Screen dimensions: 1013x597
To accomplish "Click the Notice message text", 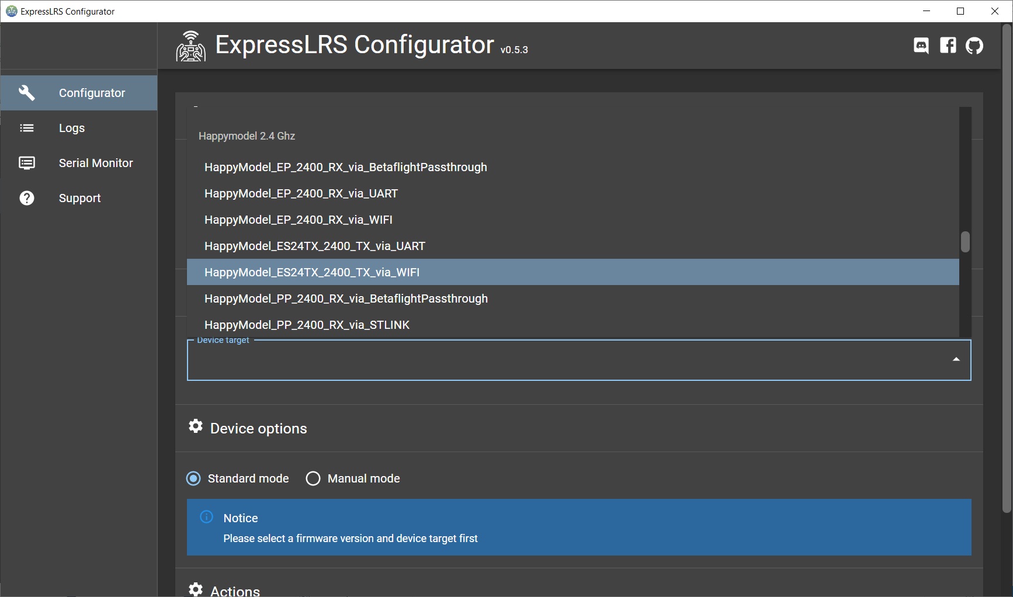I will point(351,539).
